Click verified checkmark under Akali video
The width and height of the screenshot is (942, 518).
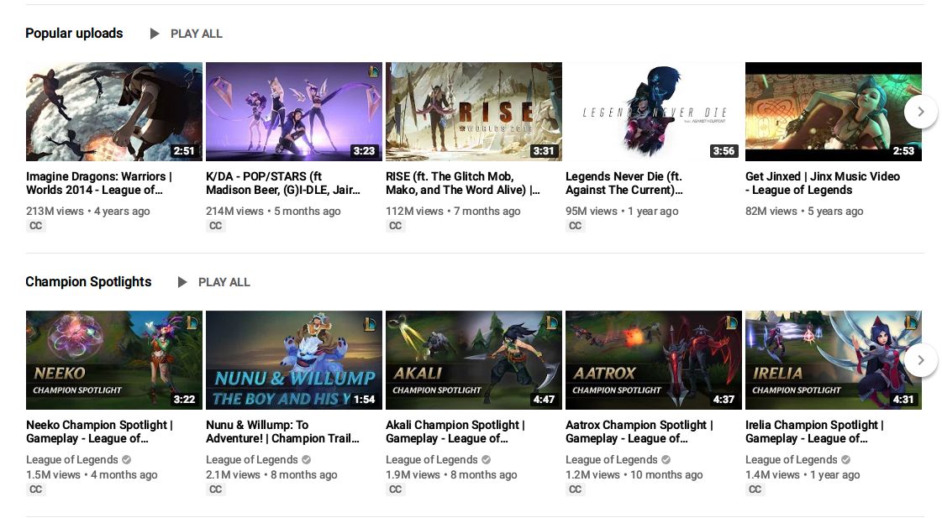[486, 460]
